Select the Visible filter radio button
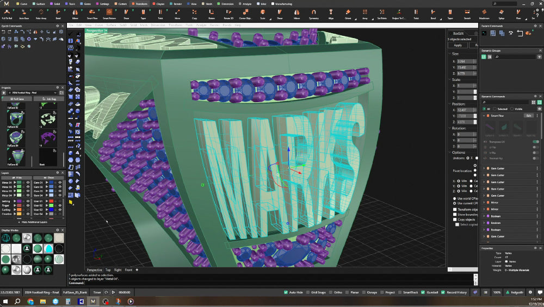 (512, 109)
